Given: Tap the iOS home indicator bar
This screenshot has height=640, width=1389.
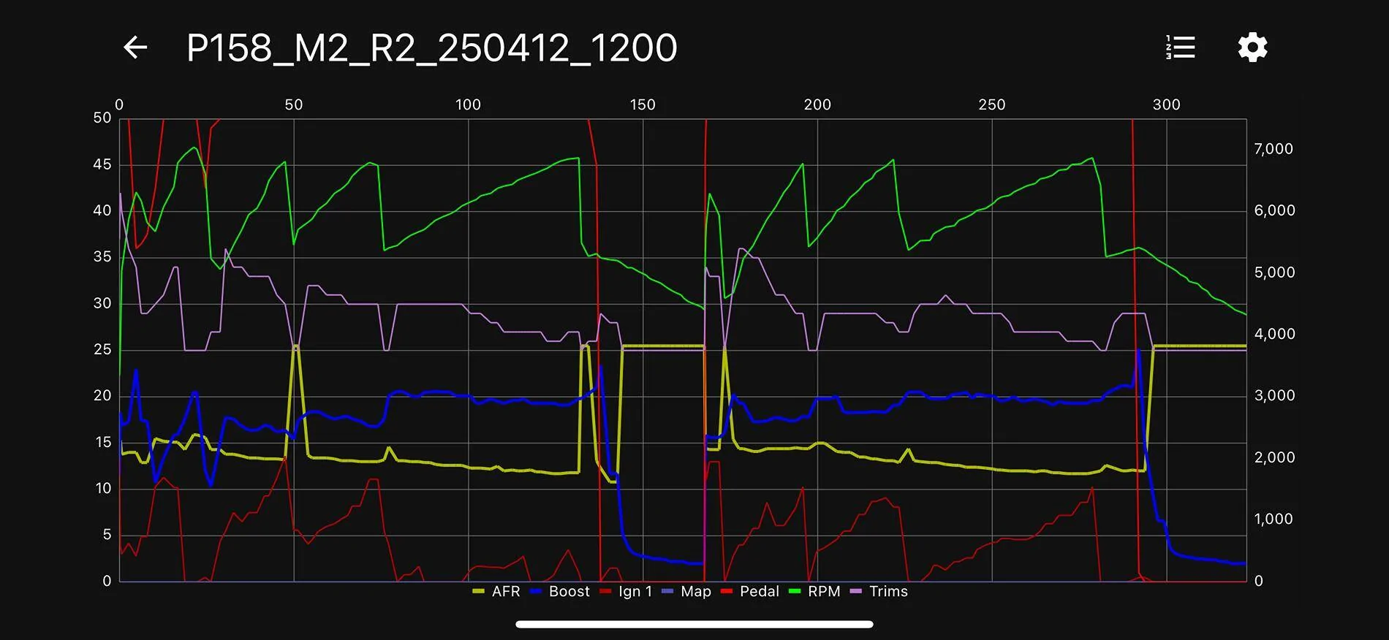Looking at the screenshot, I should [x=694, y=624].
